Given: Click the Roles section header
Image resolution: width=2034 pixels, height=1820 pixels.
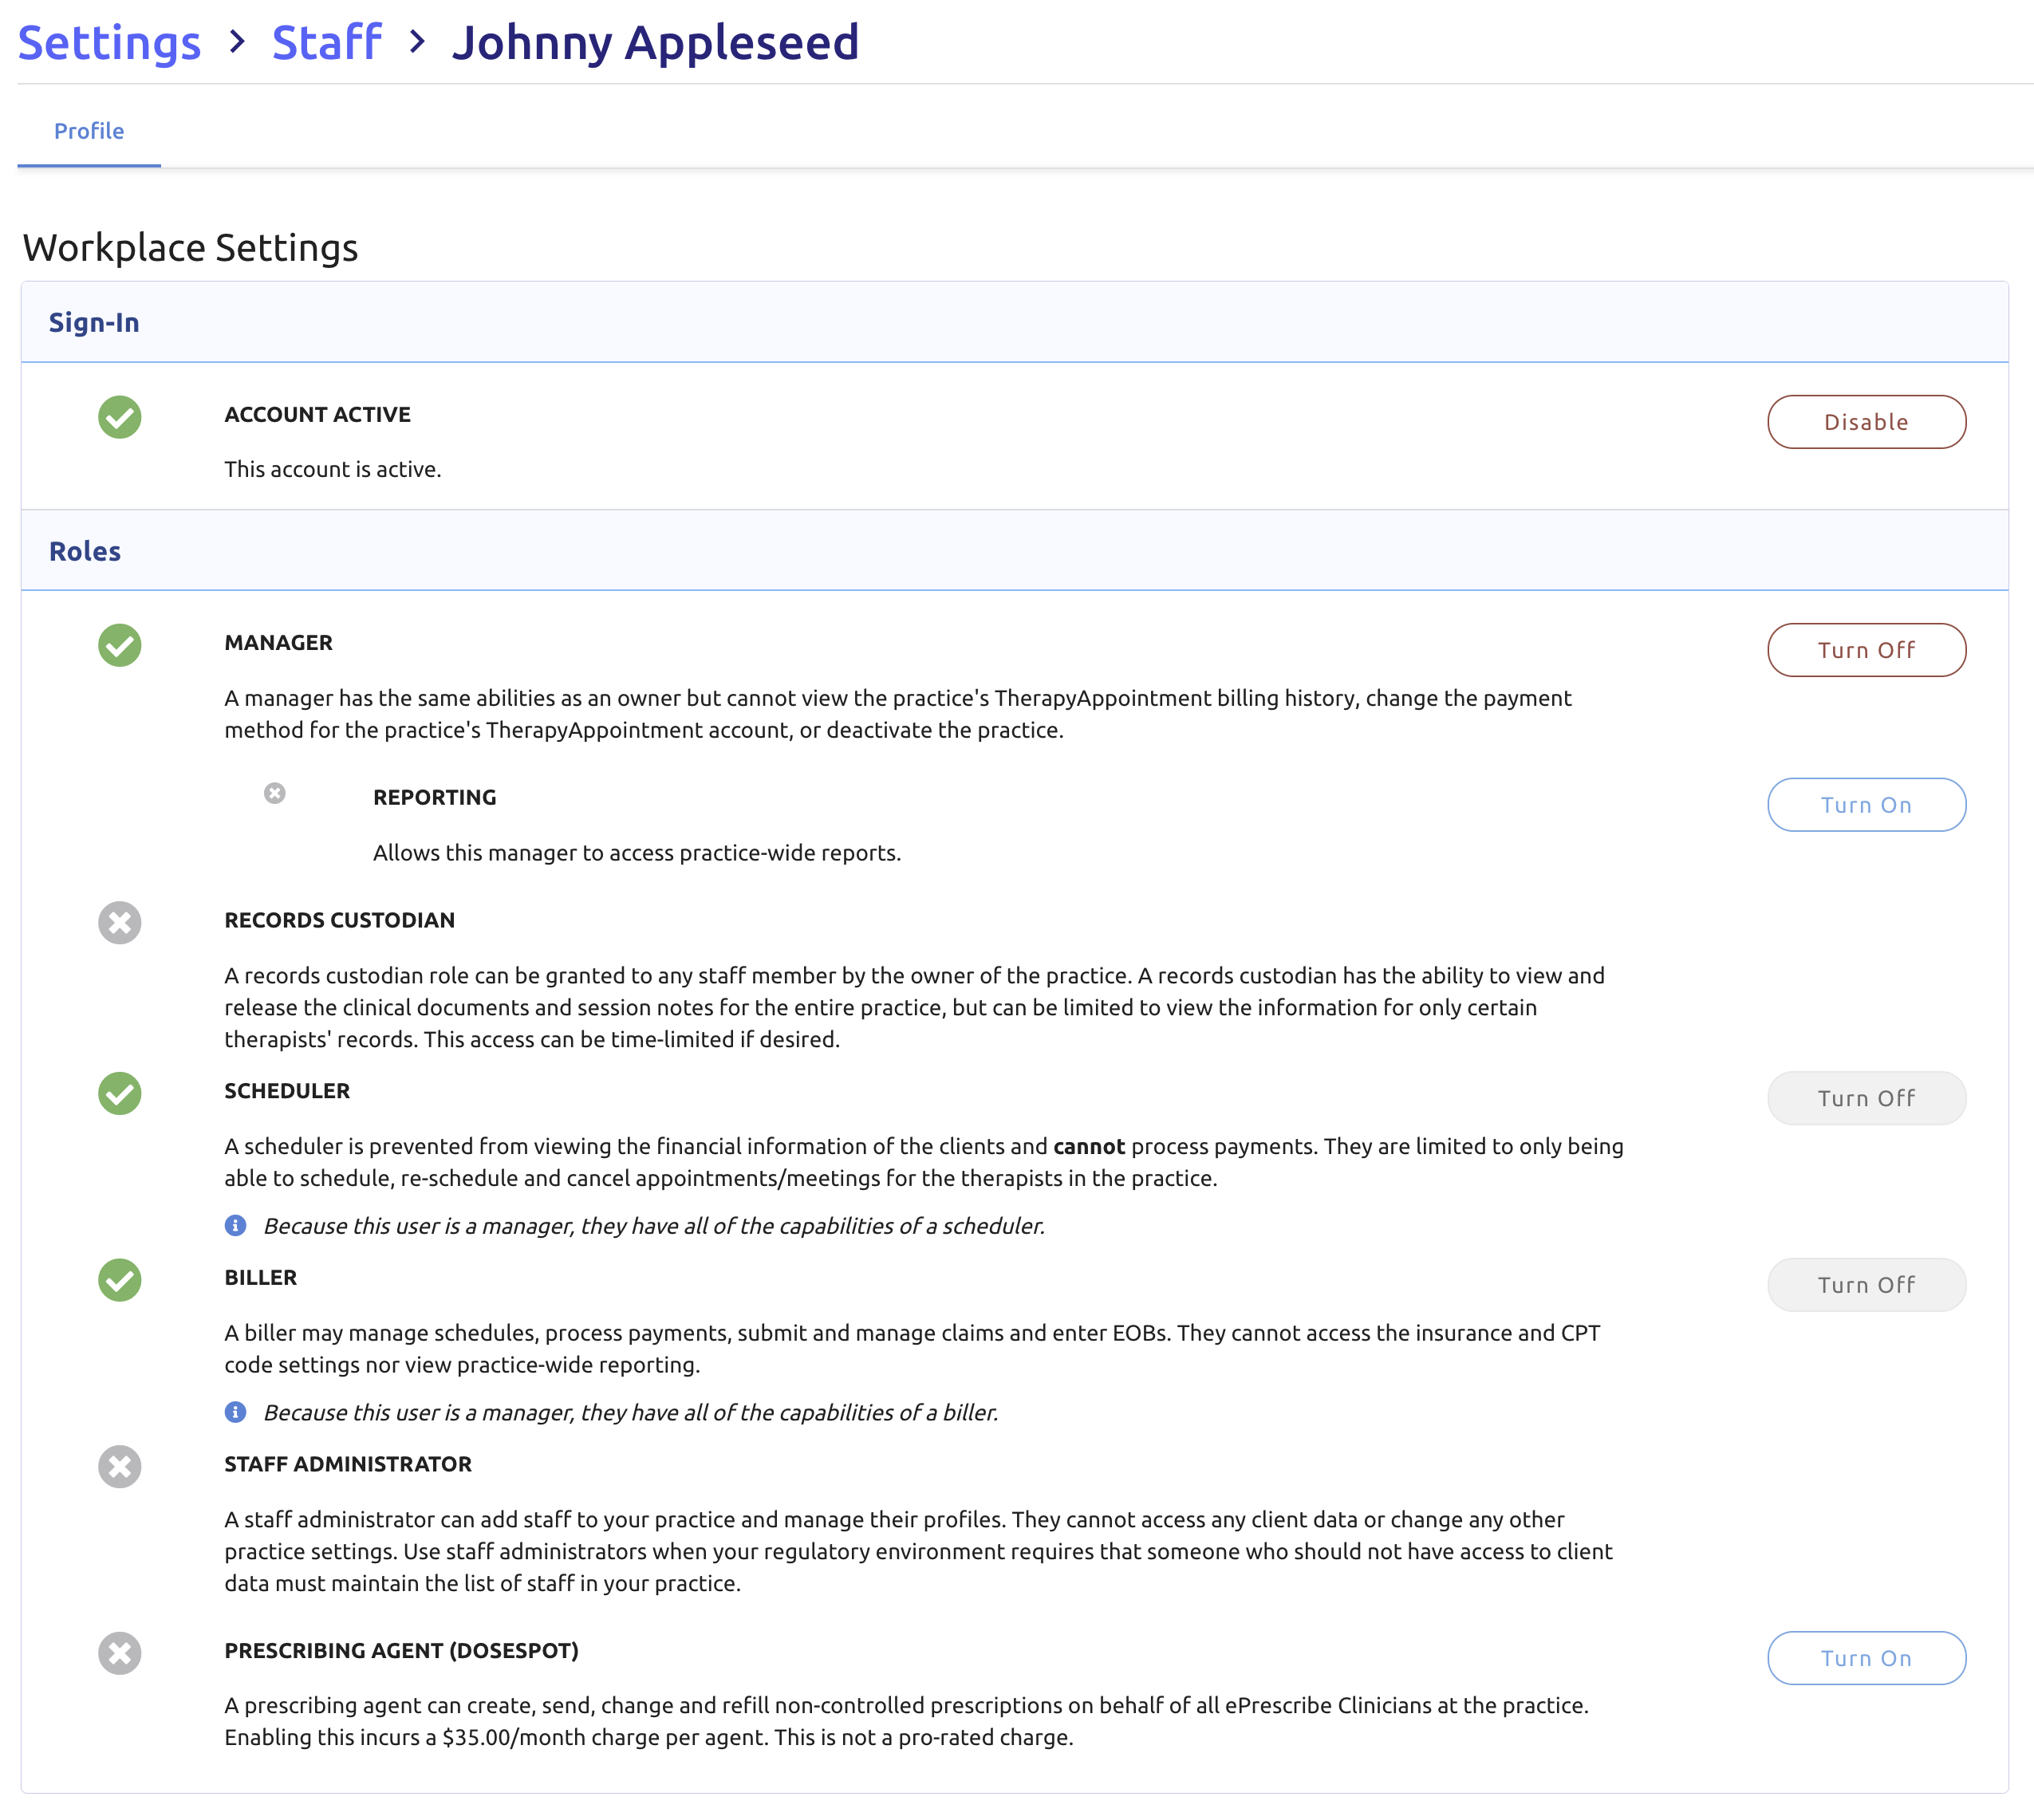Looking at the screenshot, I should pyautogui.click(x=85, y=551).
